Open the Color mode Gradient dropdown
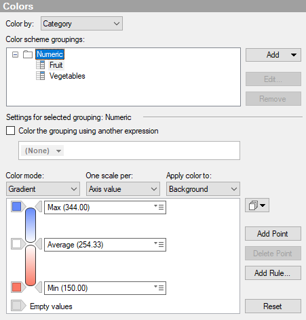306x320 pixels. coord(43,189)
